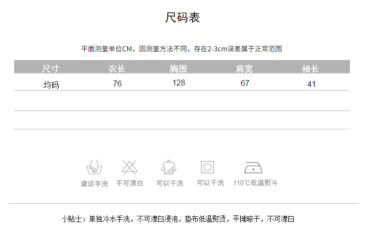Click the 小贴士 washing tip text
Image resolution: width=367 pixels, height=231 pixels.
click(178, 219)
